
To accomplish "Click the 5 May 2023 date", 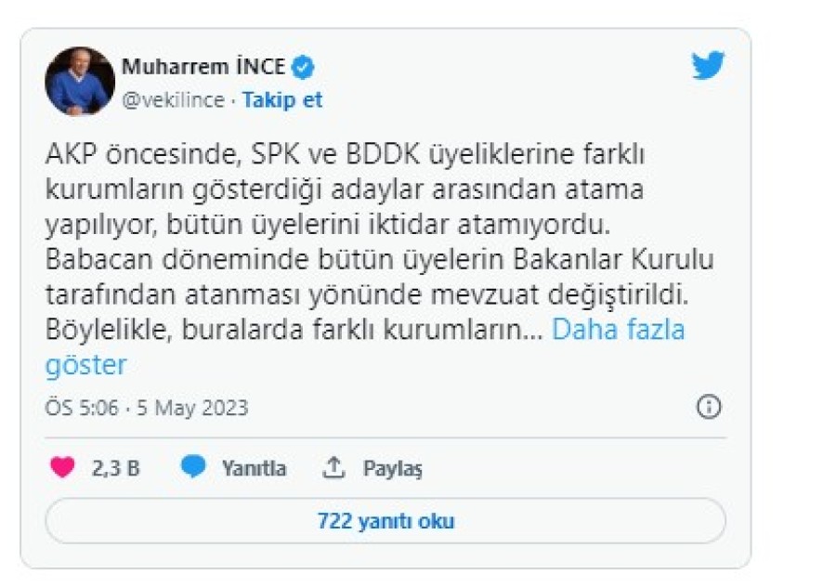I will click(x=192, y=409).
